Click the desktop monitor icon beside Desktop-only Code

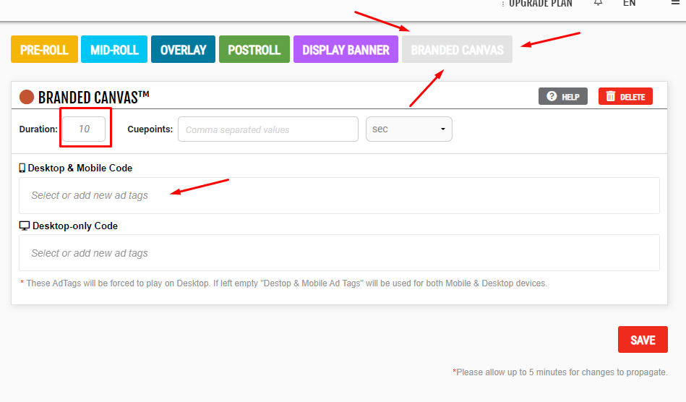[x=25, y=226]
